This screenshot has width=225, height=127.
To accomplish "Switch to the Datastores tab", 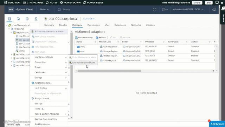I will click(120, 25).
